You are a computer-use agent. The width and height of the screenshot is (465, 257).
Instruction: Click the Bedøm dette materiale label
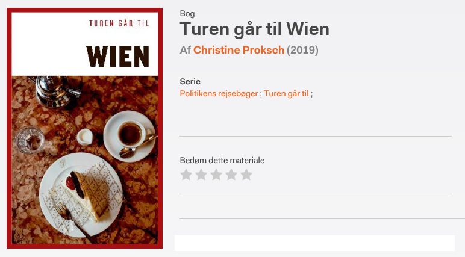[x=222, y=160]
